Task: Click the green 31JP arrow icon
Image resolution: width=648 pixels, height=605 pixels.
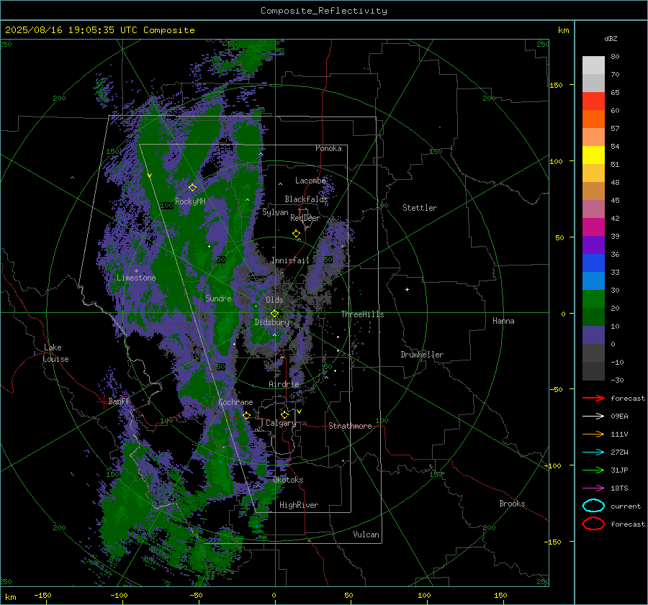Action: click(x=593, y=470)
